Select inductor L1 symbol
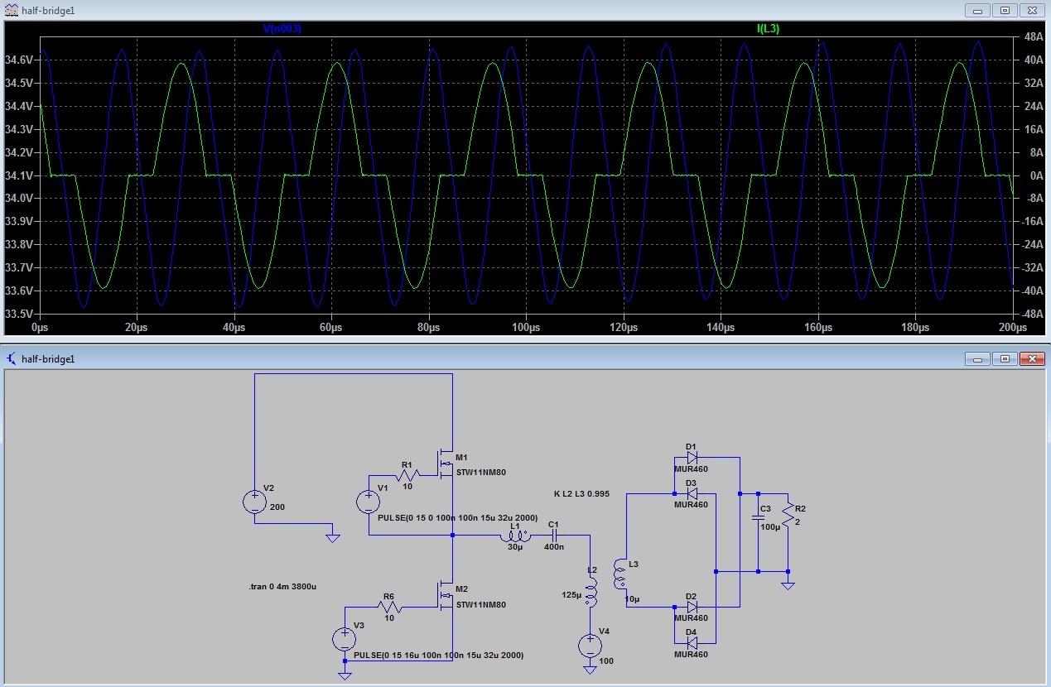Screen dimensions: 1051x687 click(515, 538)
